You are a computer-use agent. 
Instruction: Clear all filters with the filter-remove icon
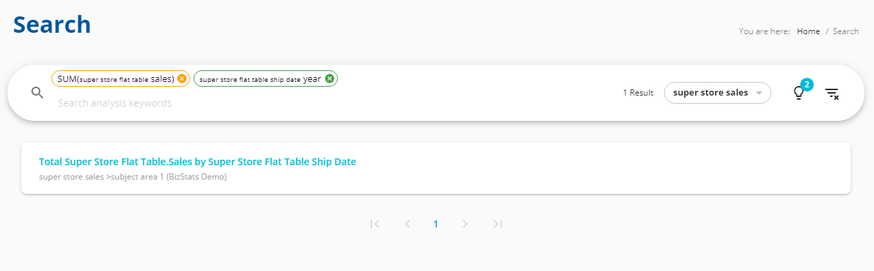832,94
